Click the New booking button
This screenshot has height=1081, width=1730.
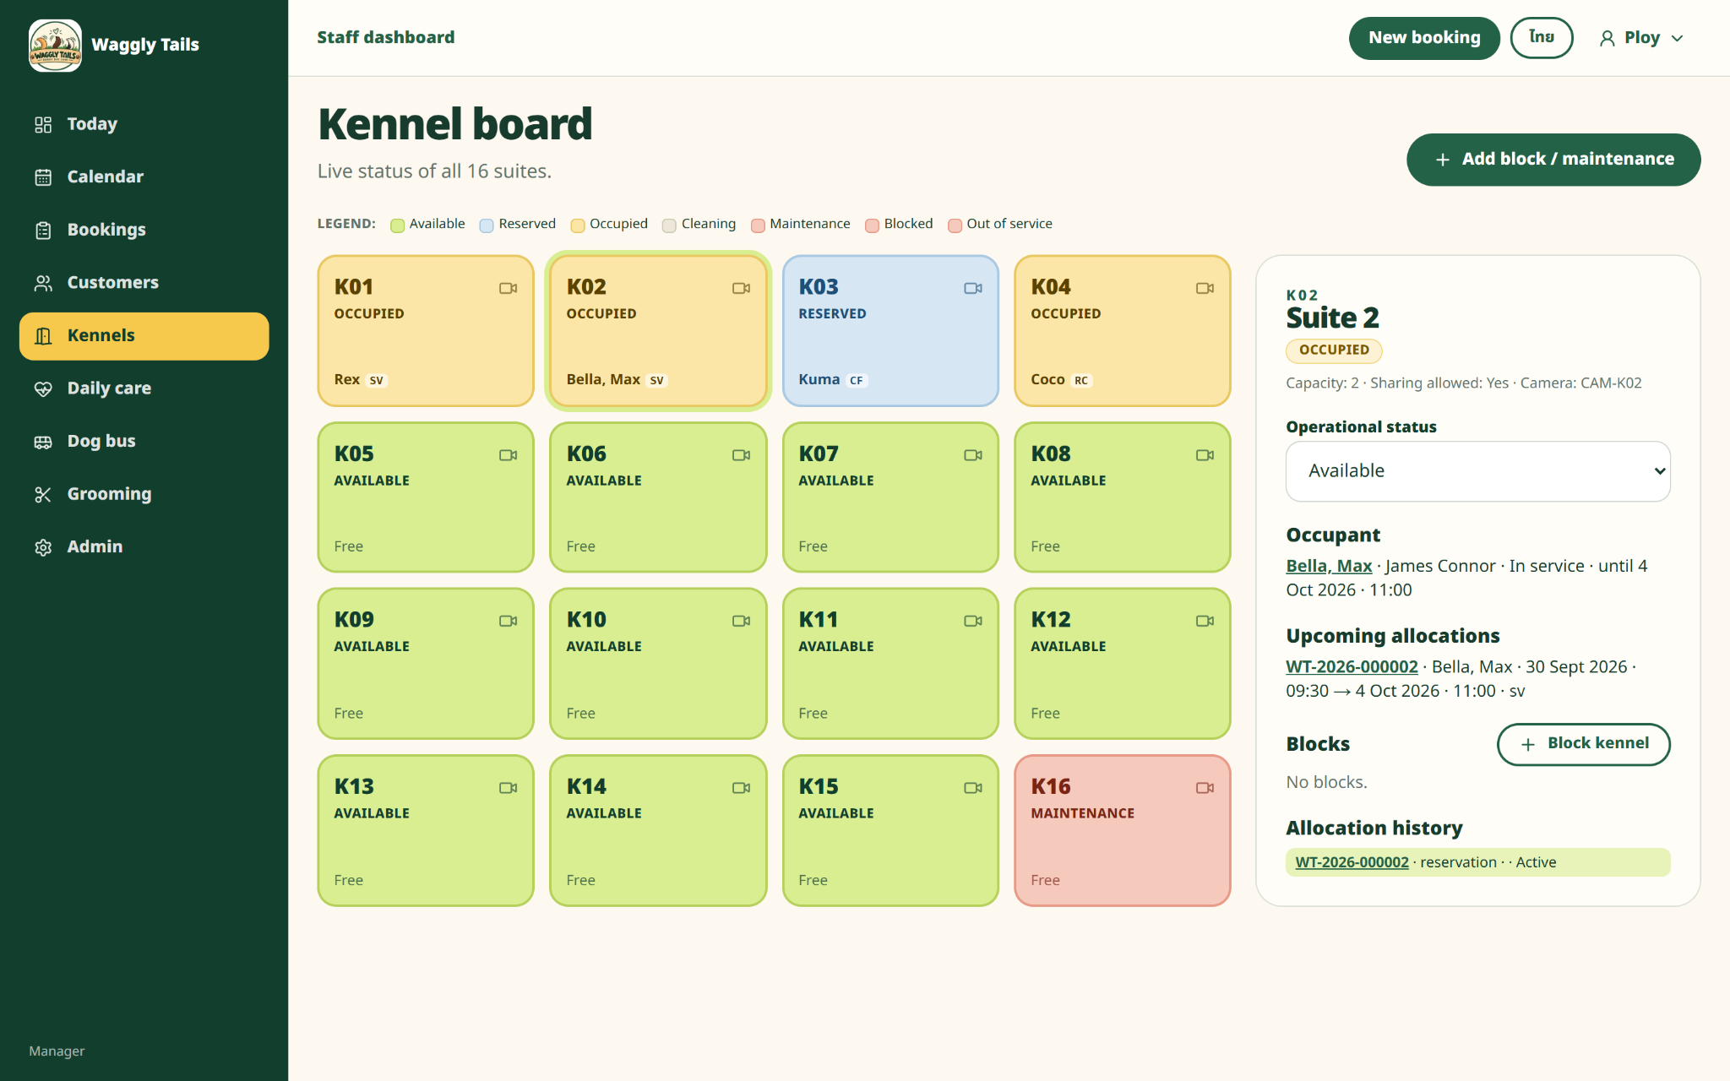(1423, 38)
